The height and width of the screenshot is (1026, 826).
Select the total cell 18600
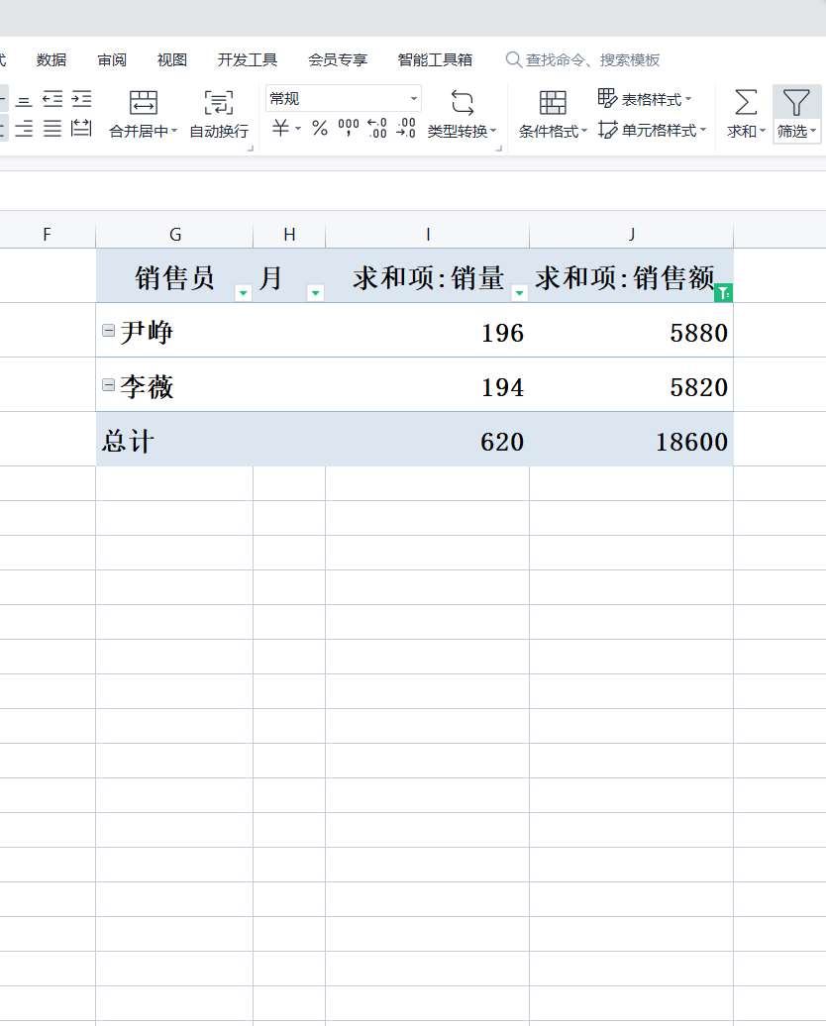(632, 439)
